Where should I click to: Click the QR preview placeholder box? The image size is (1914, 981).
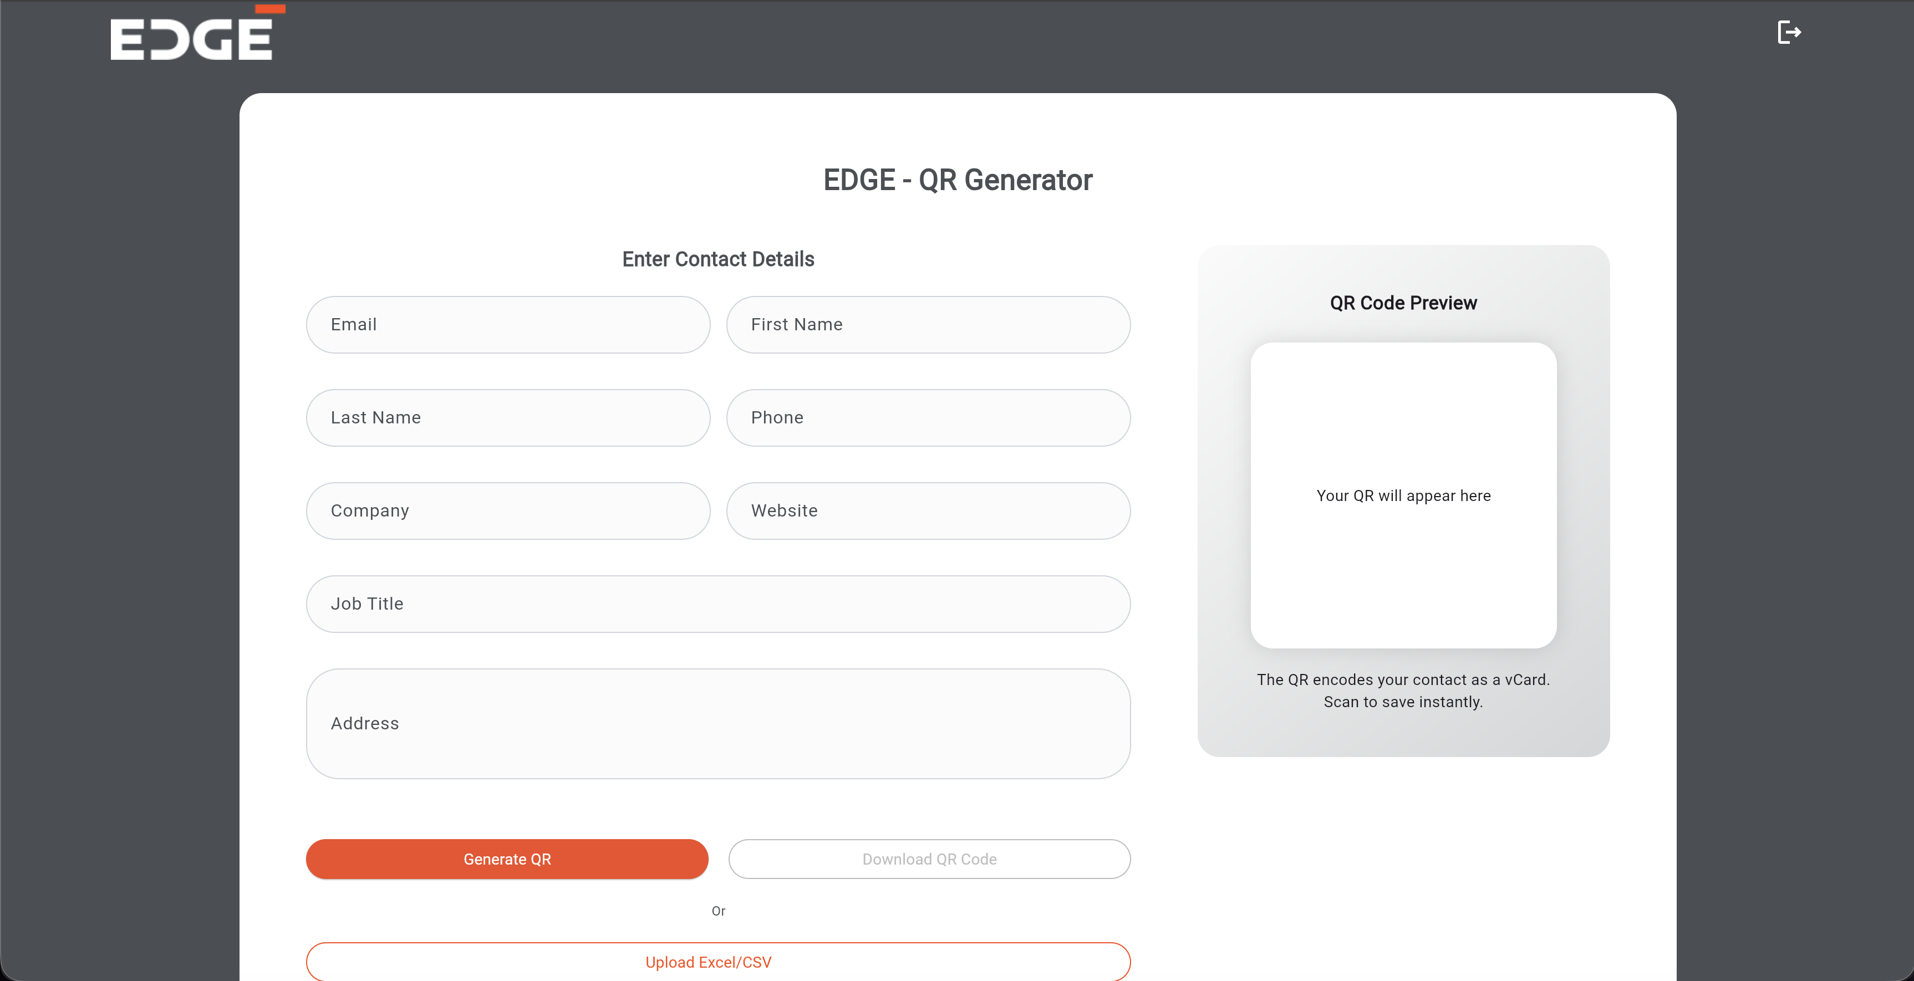(1403, 495)
